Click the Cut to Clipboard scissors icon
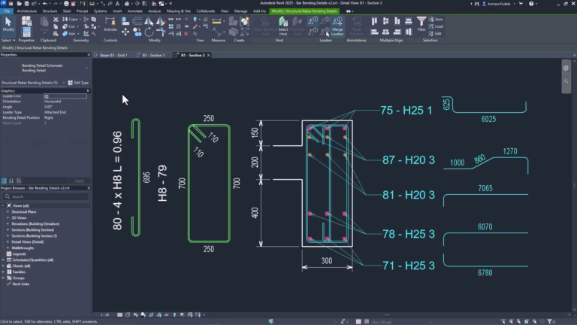The height and width of the screenshot is (325, 577). click(56, 20)
